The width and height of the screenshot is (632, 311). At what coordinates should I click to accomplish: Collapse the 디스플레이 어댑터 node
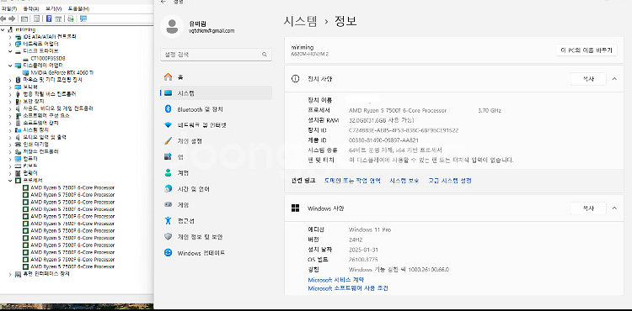pos(10,65)
